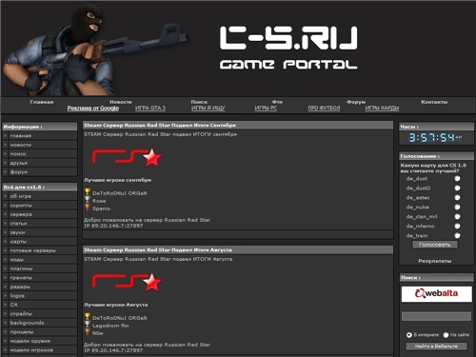Click the masked terrorist banner image

(x=95, y=50)
